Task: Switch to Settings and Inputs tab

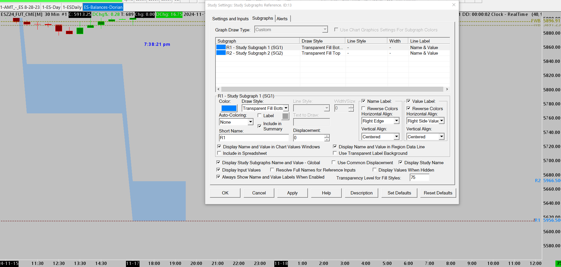Action: [x=230, y=19]
